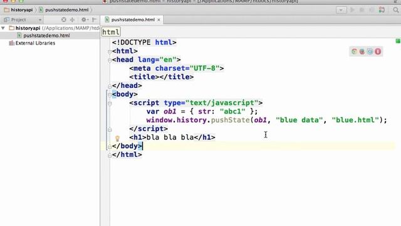401x226 pixels.
Task: Click pushstatedemo.html breadcrumb in navigation bar
Action: 67,10
